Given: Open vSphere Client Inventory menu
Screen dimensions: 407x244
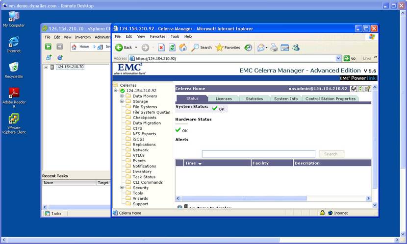Looking at the screenshot, I should click(x=83, y=37).
